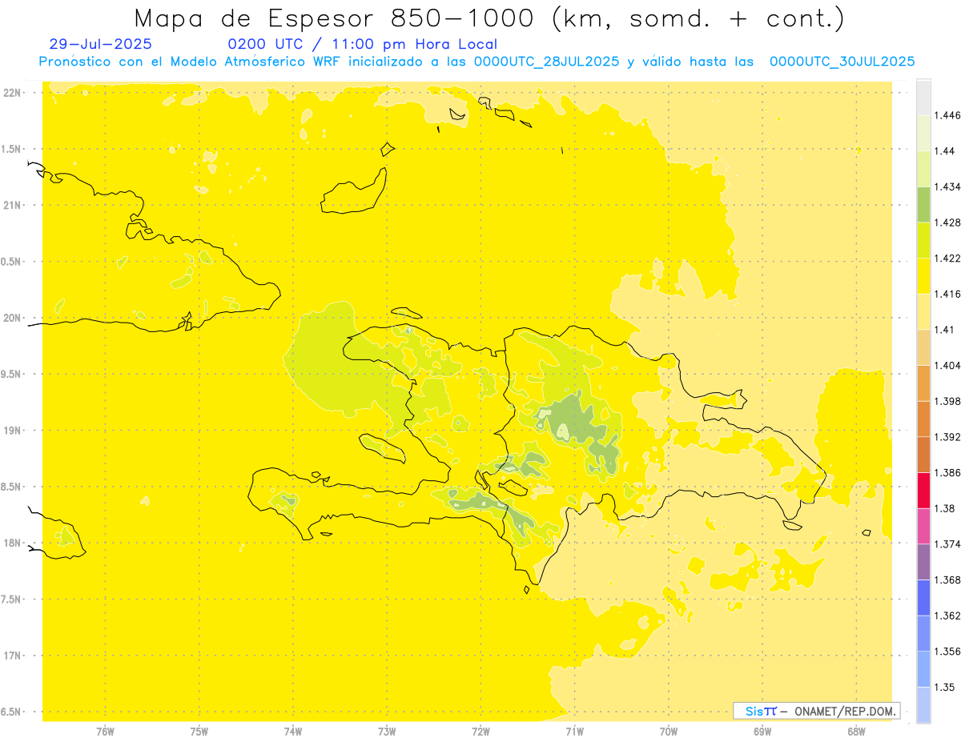Click the 'ONAMET/REP.DOM.' credit label
The width and height of the screenshot is (961, 742).
pyautogui.click(x=844, y=711)
